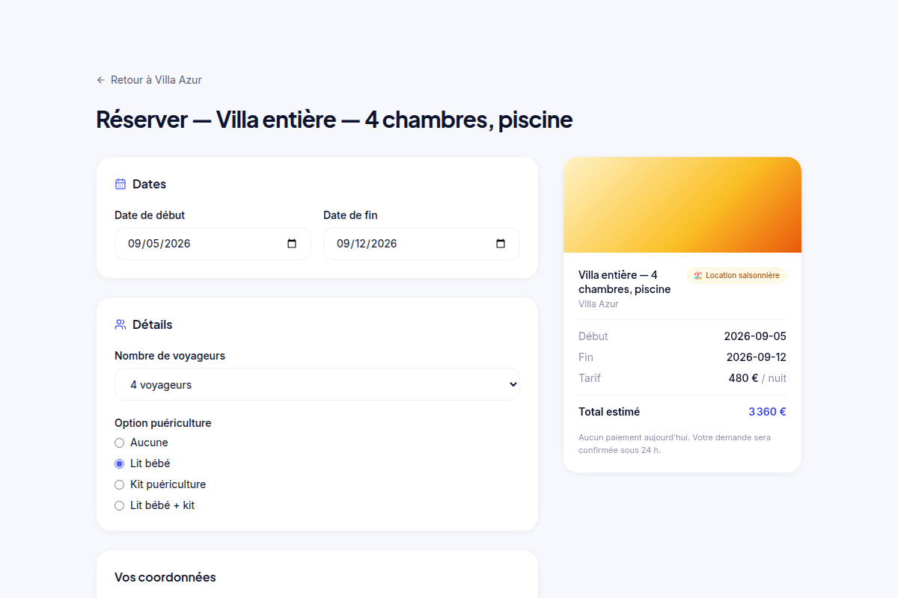The image size is (898, 598).
Task: Select the Aucune radio option
Action: pos(119,443)
